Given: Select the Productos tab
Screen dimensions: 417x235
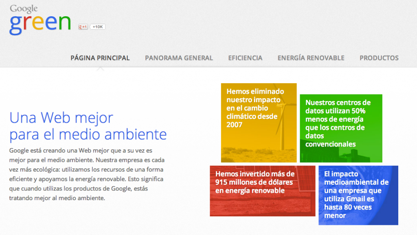Looking at the screenshot, I should 379,58.
